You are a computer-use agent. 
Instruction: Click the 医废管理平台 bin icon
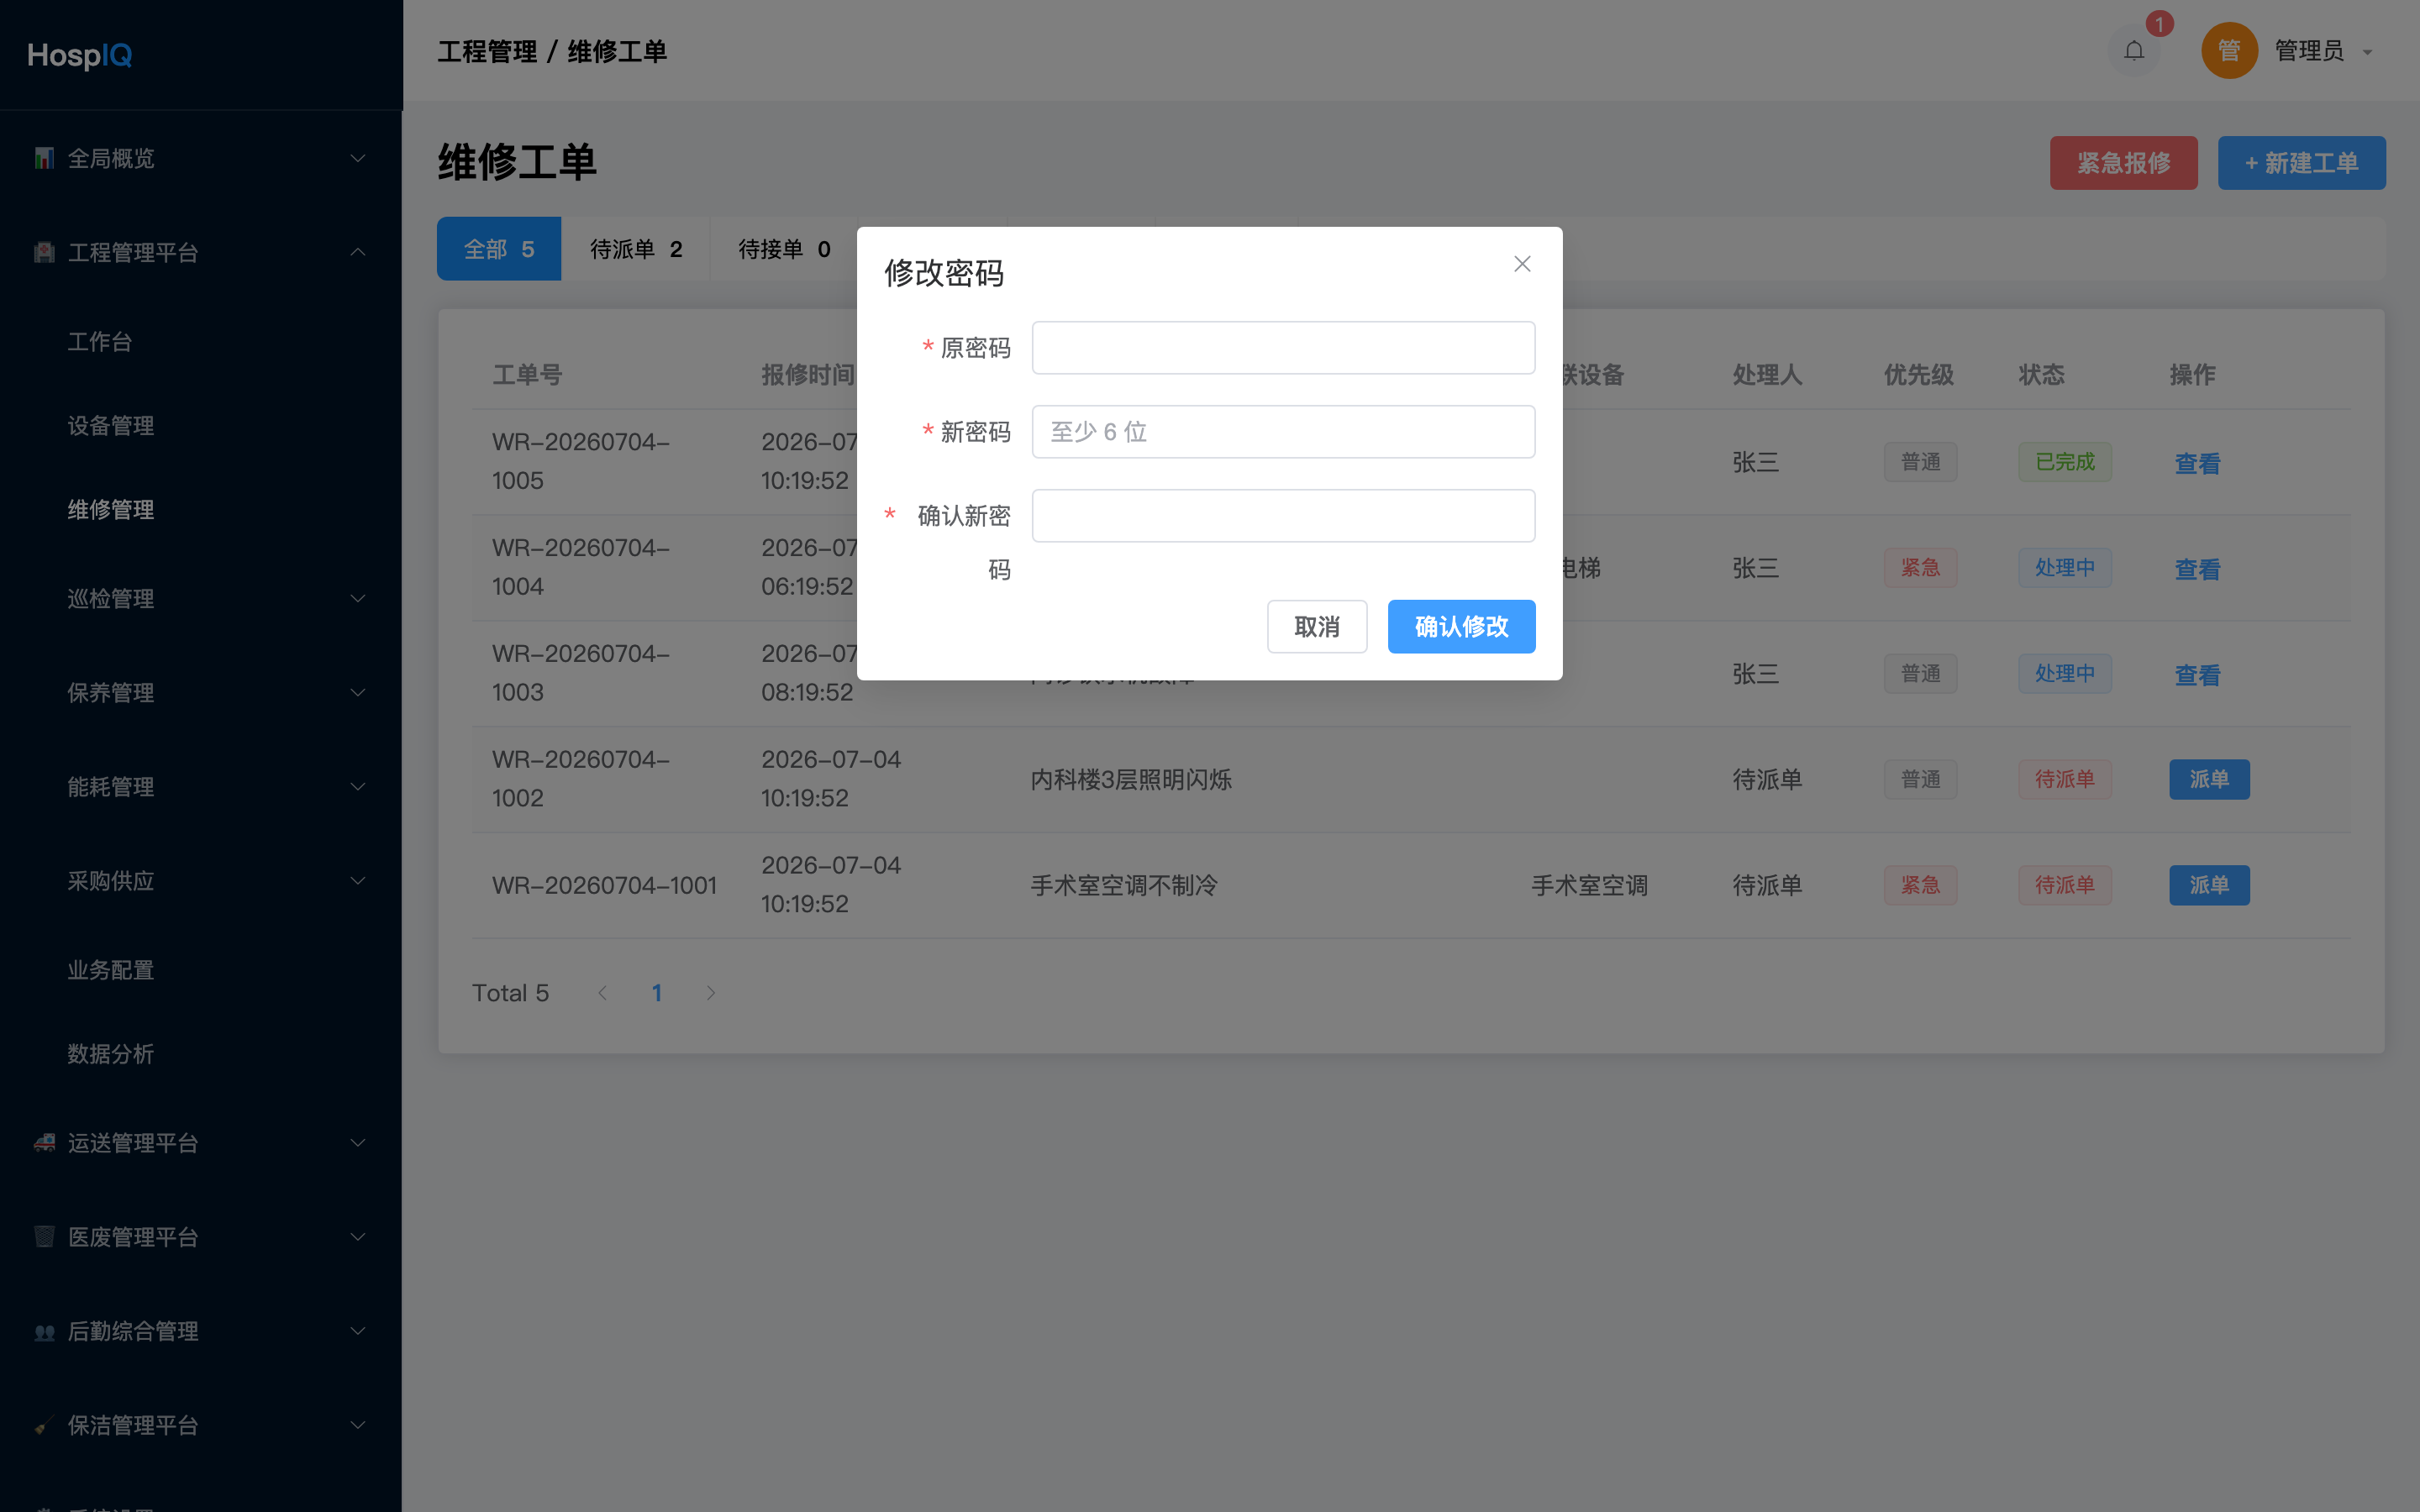(x=44, y=1237)
